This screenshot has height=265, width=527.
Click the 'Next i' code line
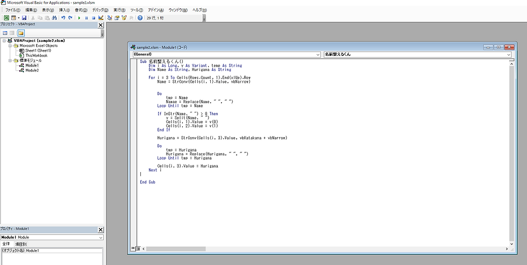[x=155, y=170]
